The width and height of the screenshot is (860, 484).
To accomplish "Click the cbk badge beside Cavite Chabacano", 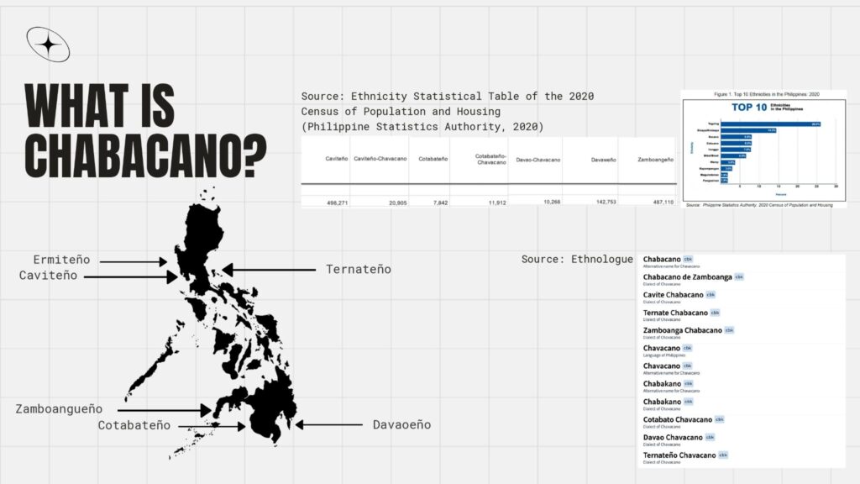I will [711, 295].
